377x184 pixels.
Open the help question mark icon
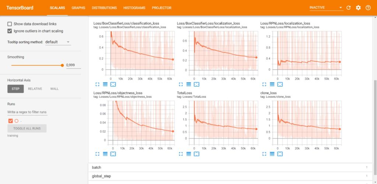(x=368, y=8)
